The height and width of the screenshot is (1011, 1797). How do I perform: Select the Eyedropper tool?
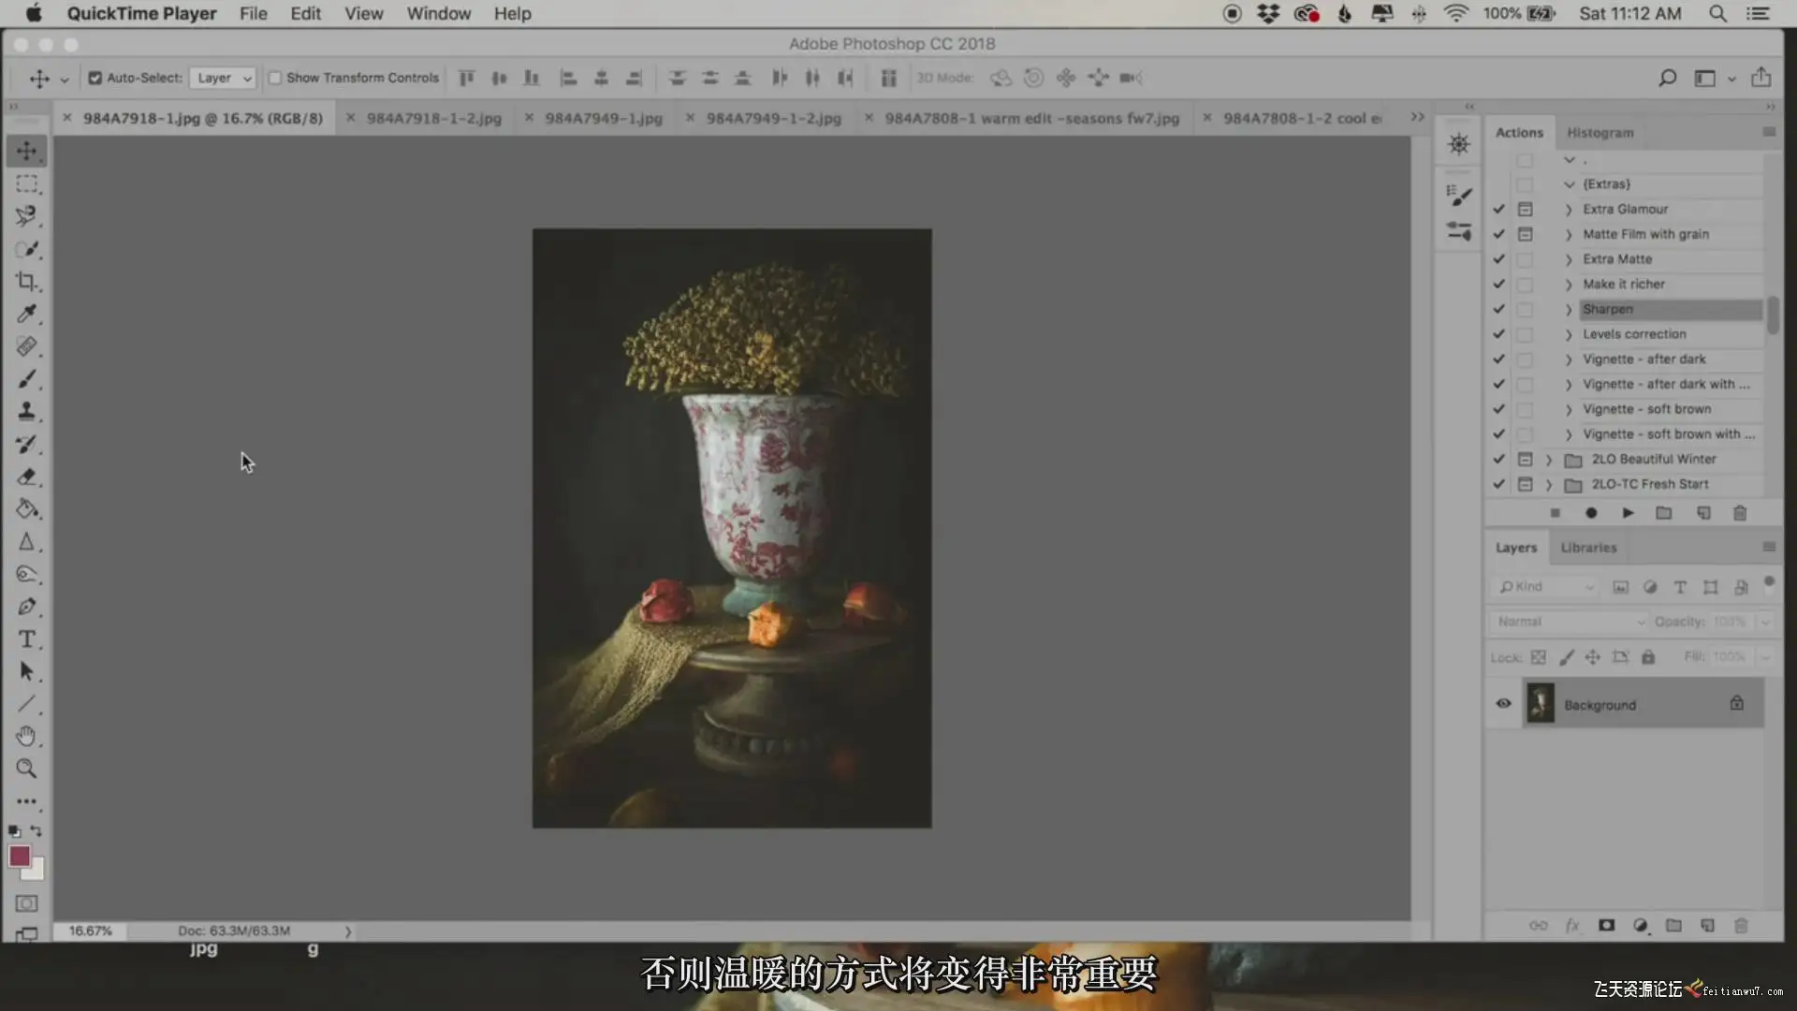tap(26, 314)
